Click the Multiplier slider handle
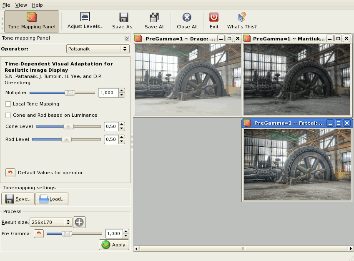 70,93
